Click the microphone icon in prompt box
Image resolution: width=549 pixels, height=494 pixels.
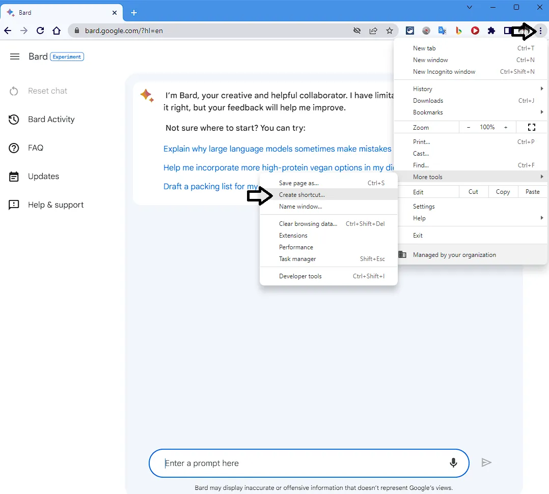click(x=453, y=463)
